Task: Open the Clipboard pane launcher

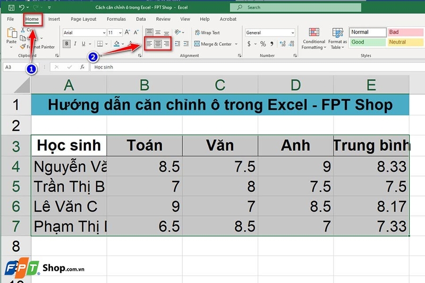Action: pyautogui.click(x=57, y=56)
